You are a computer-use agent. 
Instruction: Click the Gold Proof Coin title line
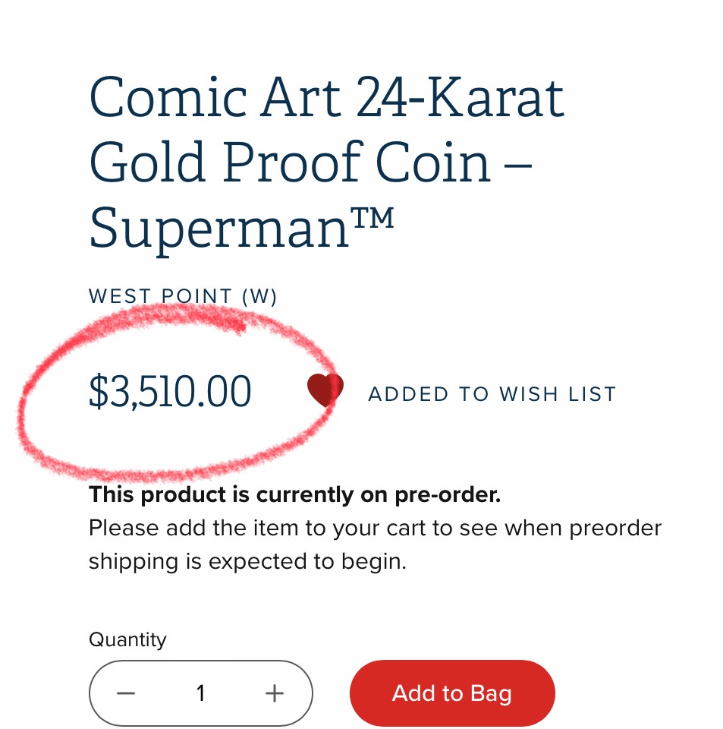(x=310, y=164)
